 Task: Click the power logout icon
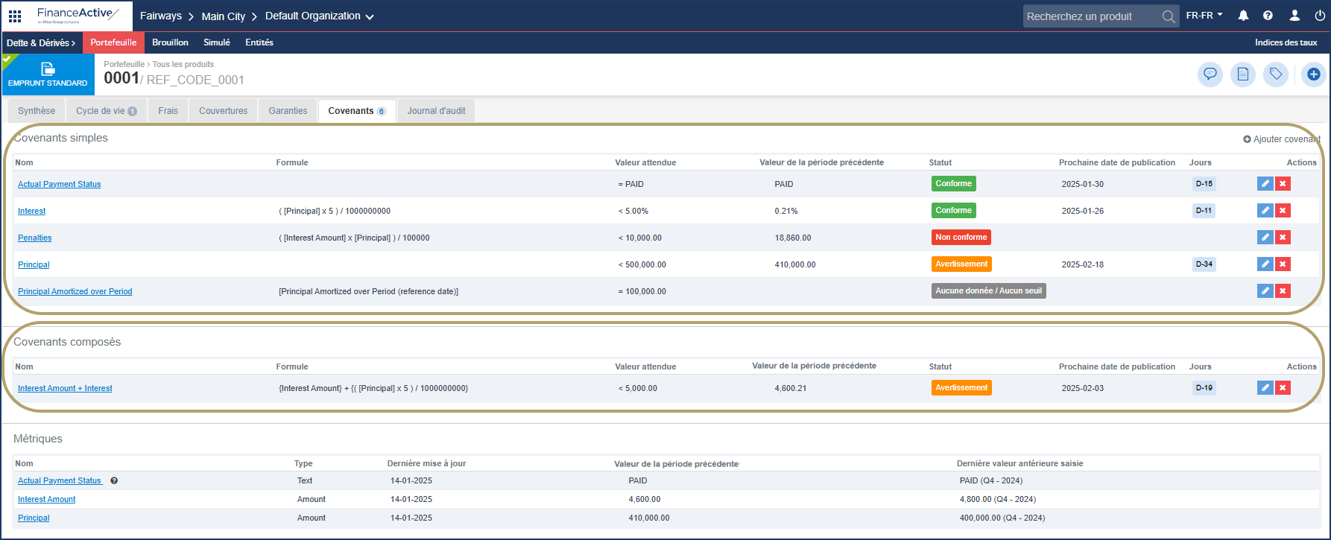pos(1320,16)
